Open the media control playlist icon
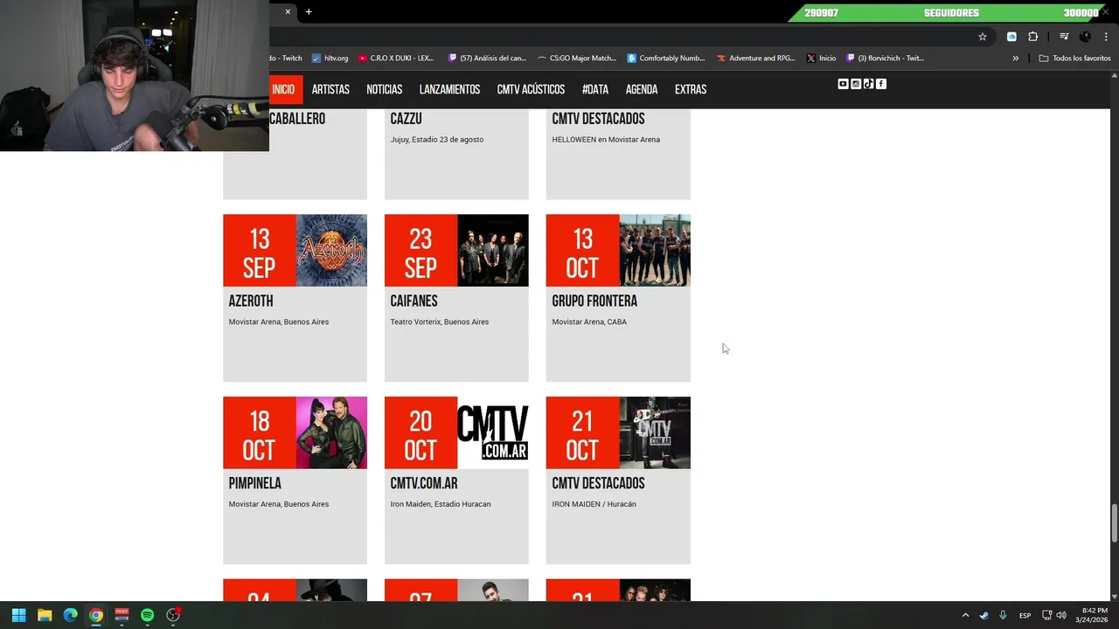 coord(1064,37)
